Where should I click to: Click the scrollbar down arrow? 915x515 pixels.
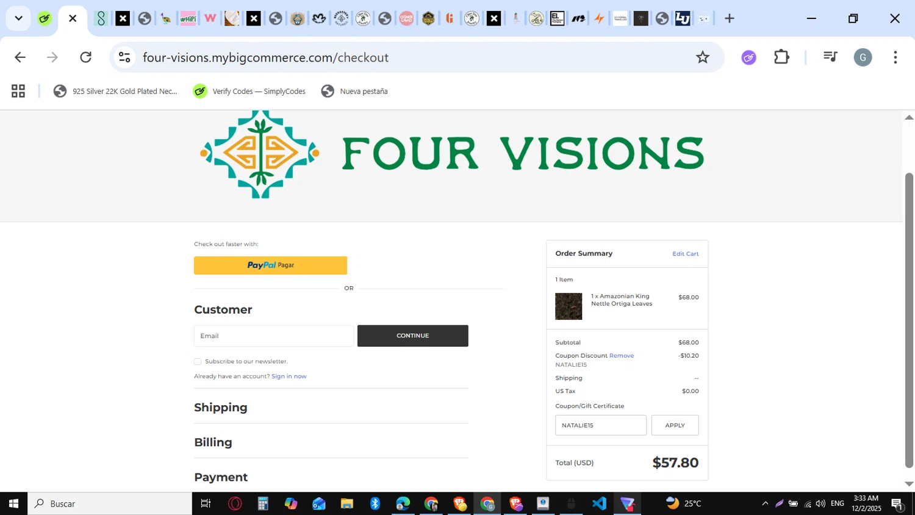(x=909, y=484)
